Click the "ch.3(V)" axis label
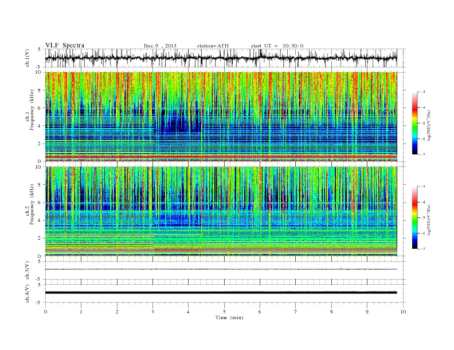The image size is (454, 350). [x=28, y=271]
